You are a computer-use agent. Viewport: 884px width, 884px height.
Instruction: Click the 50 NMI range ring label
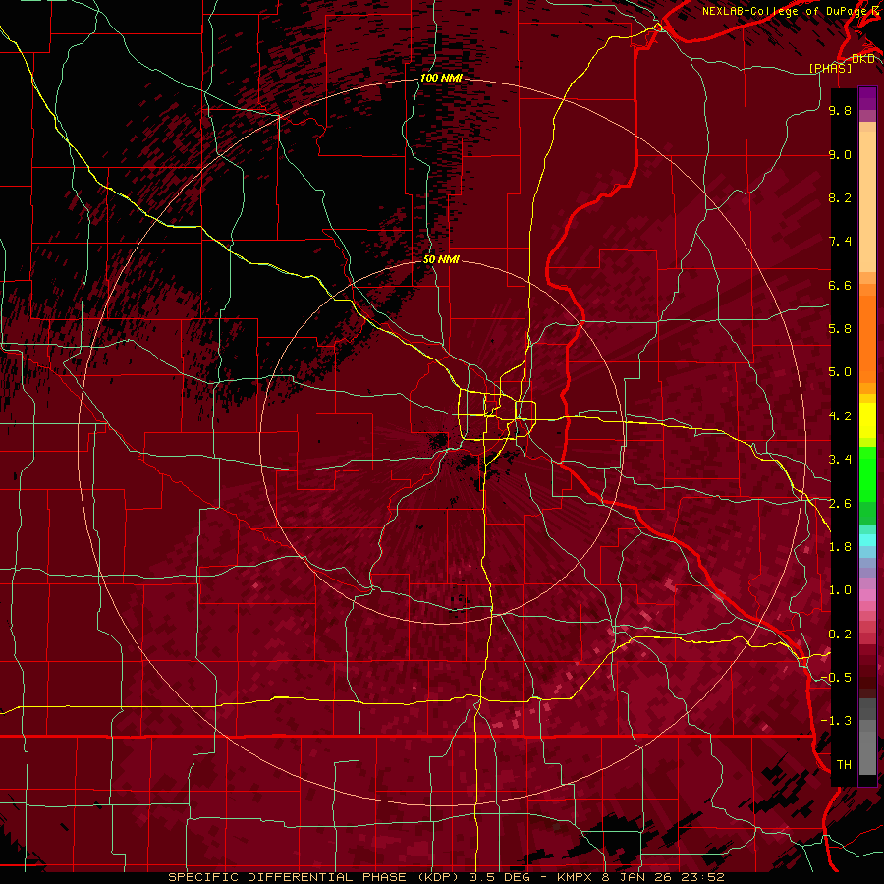(x=441, y=260)
